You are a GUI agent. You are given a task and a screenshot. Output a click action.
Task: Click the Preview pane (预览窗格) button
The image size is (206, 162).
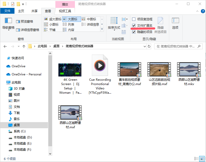point(24,22)
